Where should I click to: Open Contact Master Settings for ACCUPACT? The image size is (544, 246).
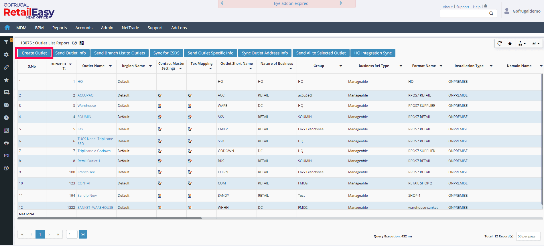click(x=159, y=95)
